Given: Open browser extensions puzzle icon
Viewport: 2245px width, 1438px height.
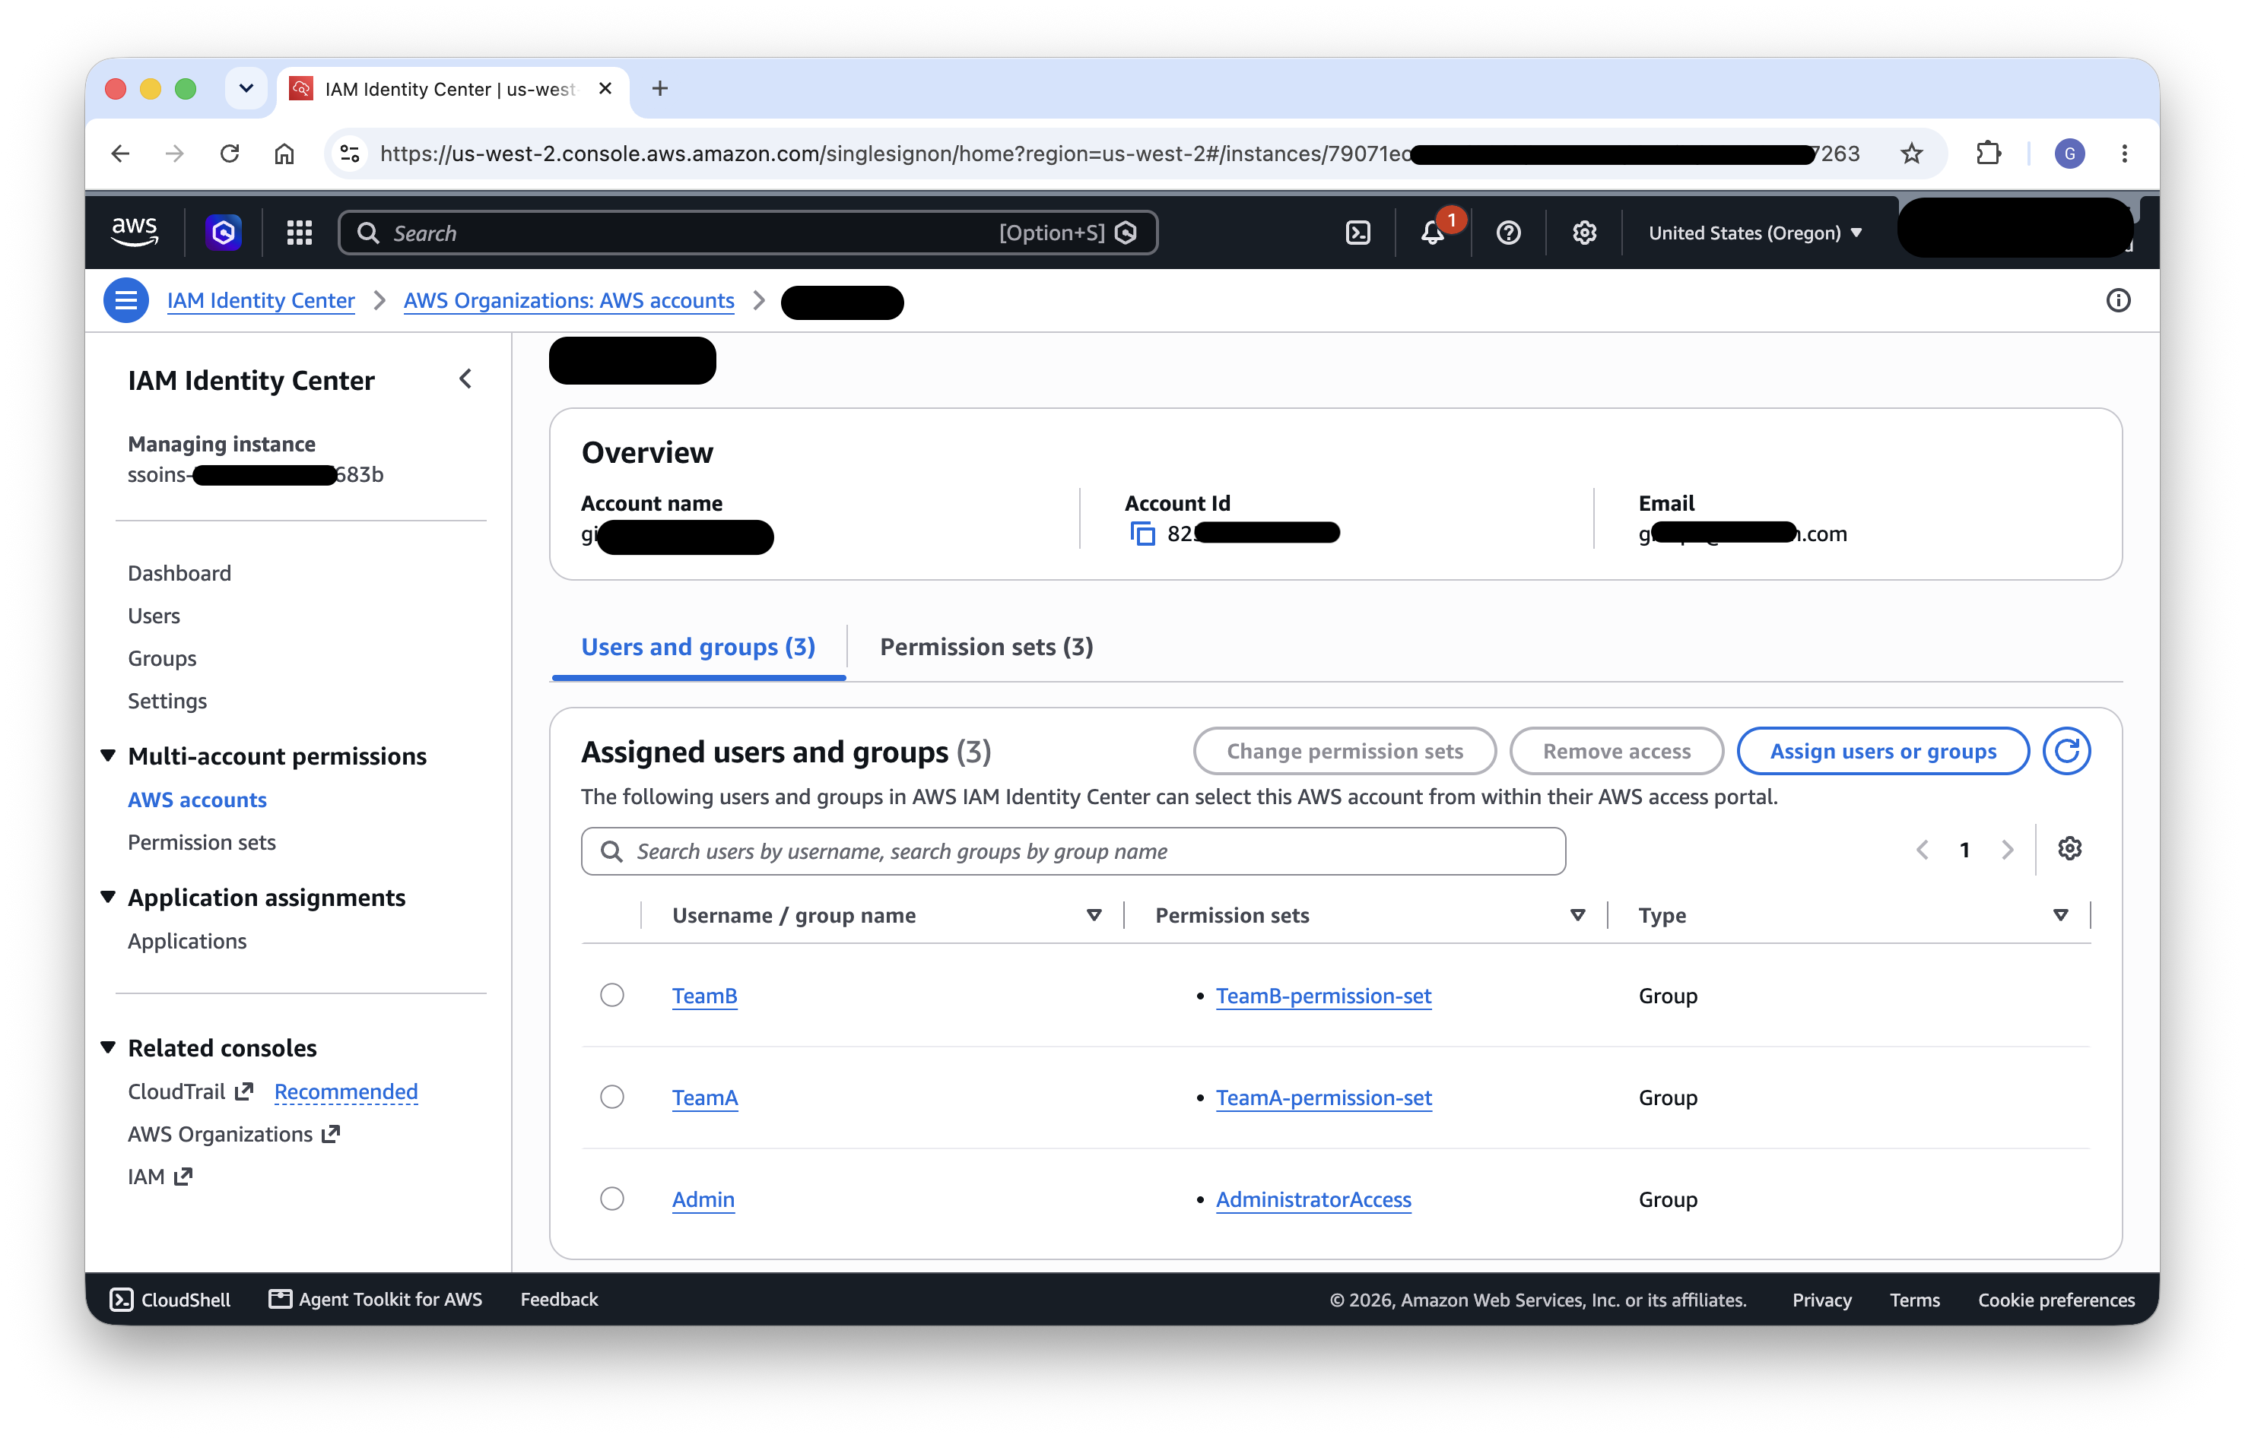Looking at the screenshot, I should click(1988, 153).
